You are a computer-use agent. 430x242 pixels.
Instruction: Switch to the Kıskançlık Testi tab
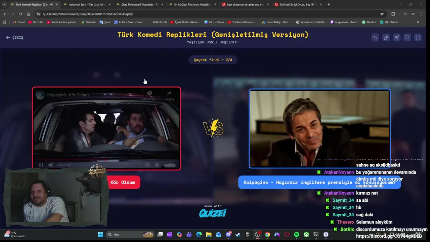(87, 4)
